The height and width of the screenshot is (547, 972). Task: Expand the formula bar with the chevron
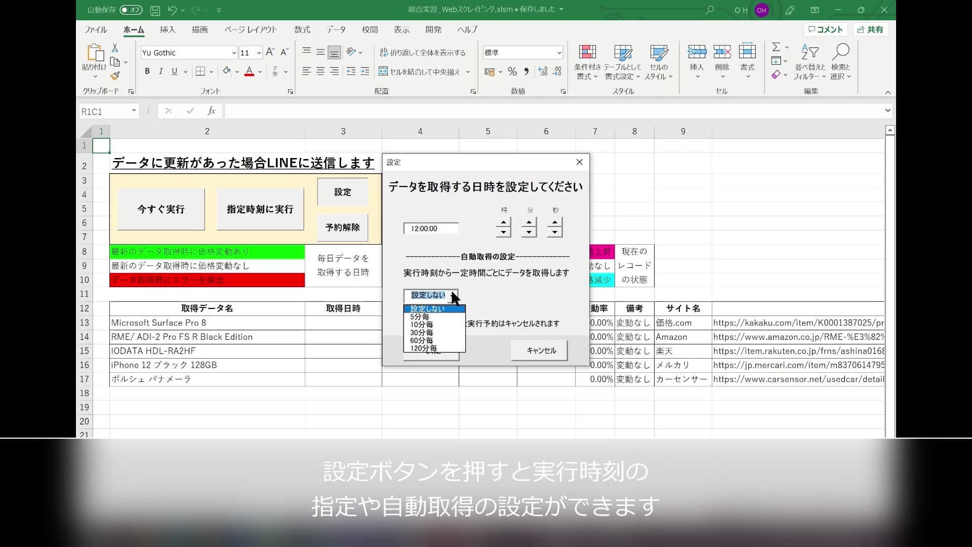(x=887, y=110)
